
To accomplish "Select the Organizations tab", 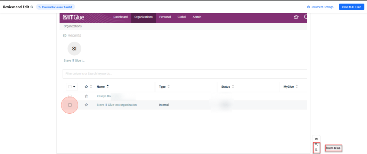I will (x=144, y=17).
